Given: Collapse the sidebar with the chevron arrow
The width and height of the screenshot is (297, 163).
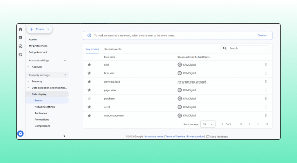Looking at the screenshot, I should pyautogui.click(x=64, y=136).
